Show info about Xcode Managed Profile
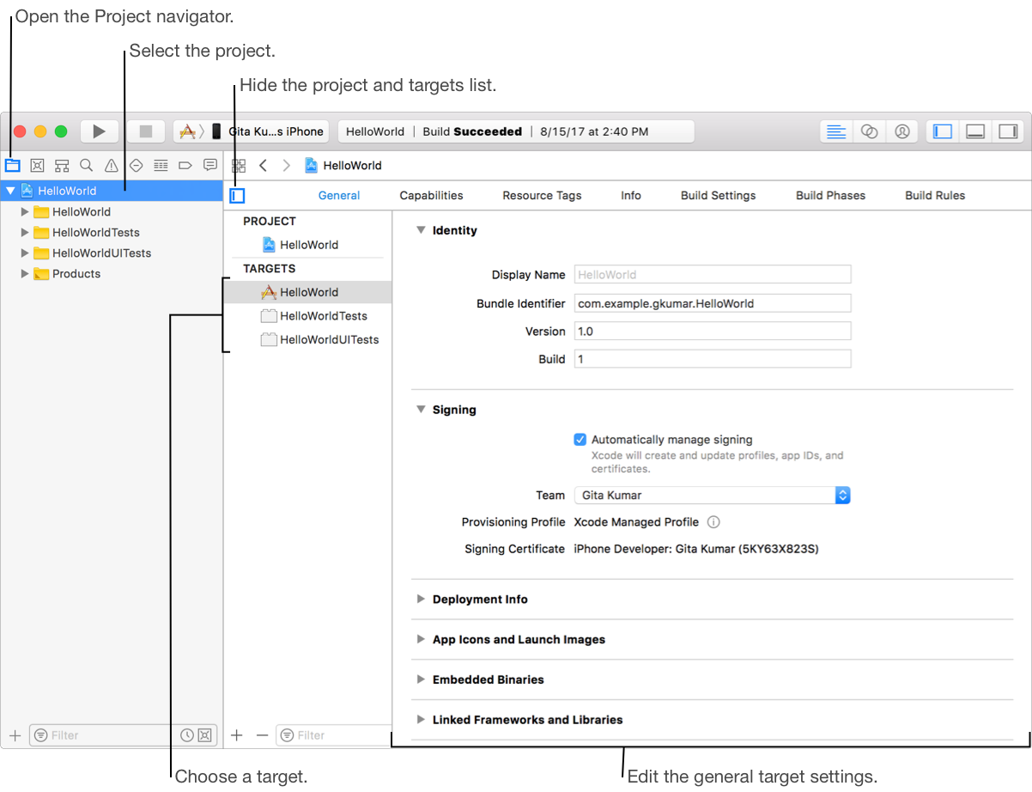Viewport: 1032px width, 792px height. [x=713, y=521]
